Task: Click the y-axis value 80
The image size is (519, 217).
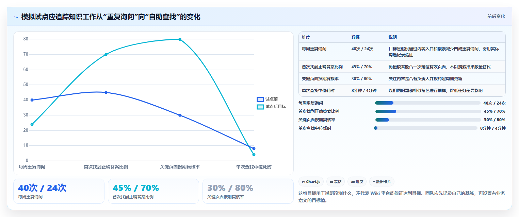Action: coord(26,39)
